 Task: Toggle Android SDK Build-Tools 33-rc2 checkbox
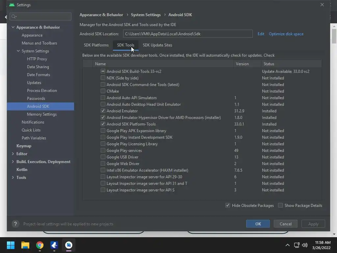pyautogui.click(x=103, y=71)
